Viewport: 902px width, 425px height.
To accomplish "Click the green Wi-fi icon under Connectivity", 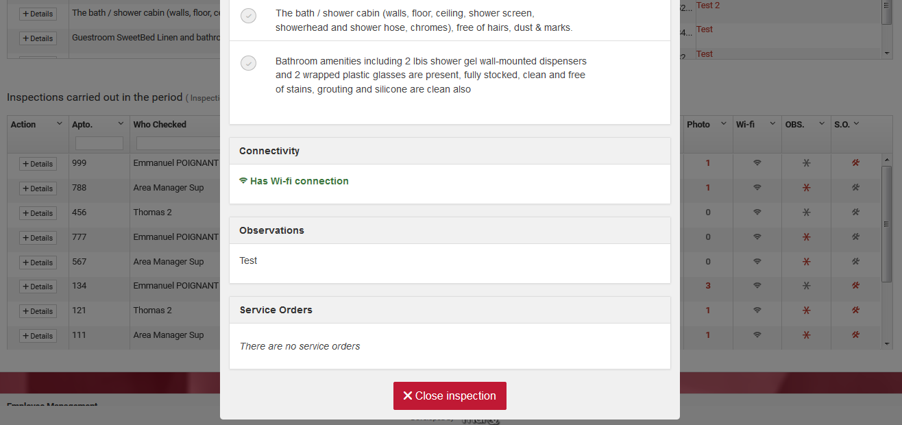I will point(243,181).
